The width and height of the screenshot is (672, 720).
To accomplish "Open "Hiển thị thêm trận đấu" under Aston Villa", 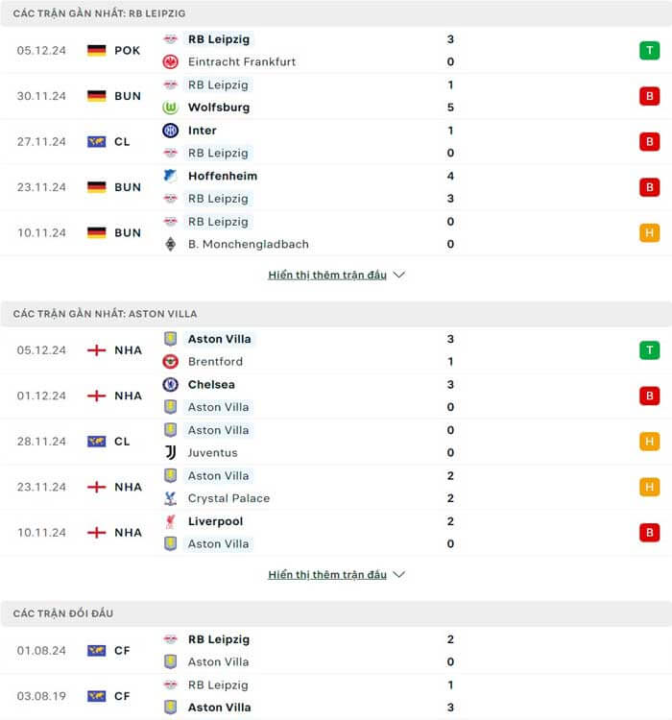I will pos(327,575).
